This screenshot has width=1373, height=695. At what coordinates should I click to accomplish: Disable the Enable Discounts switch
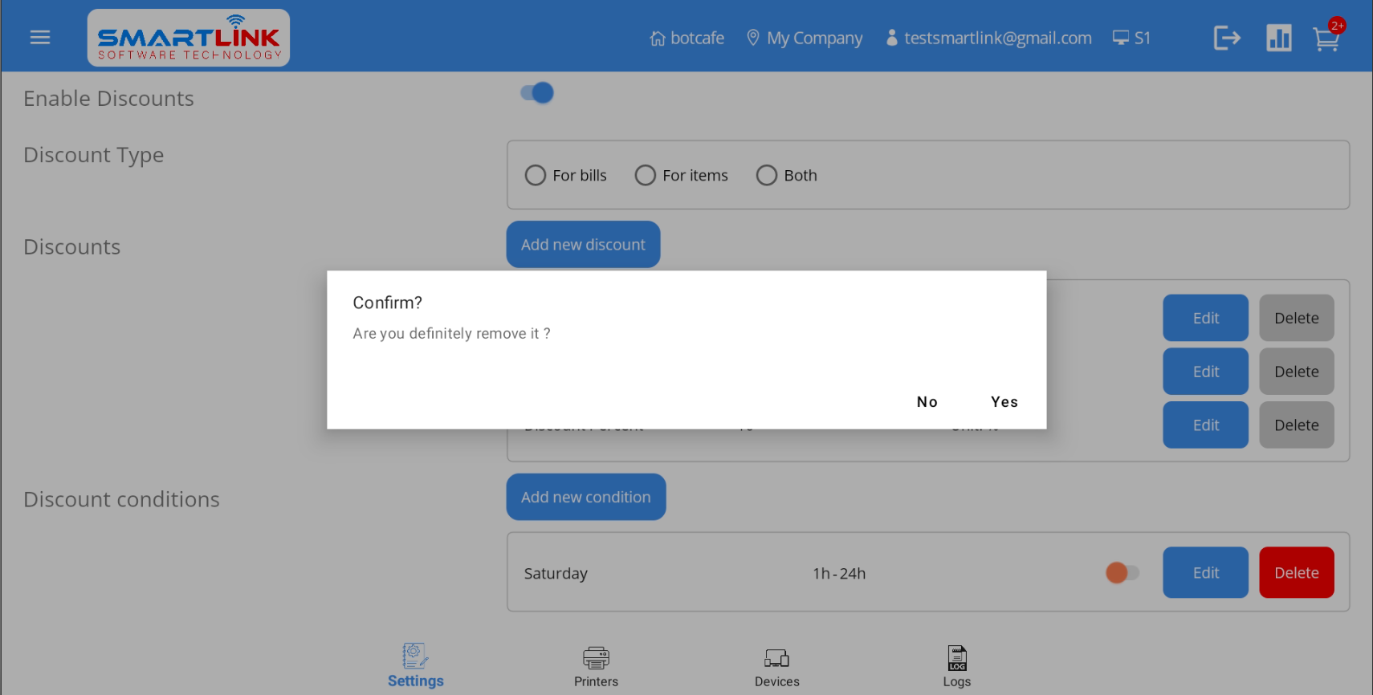pyautogui.click(x=537, y=93)
